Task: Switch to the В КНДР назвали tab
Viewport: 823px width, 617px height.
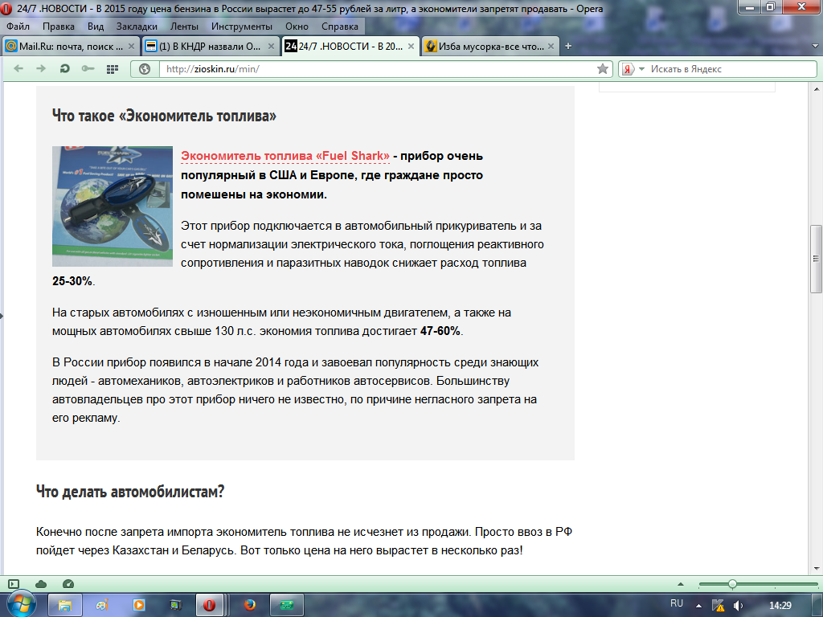Action: 210,46
